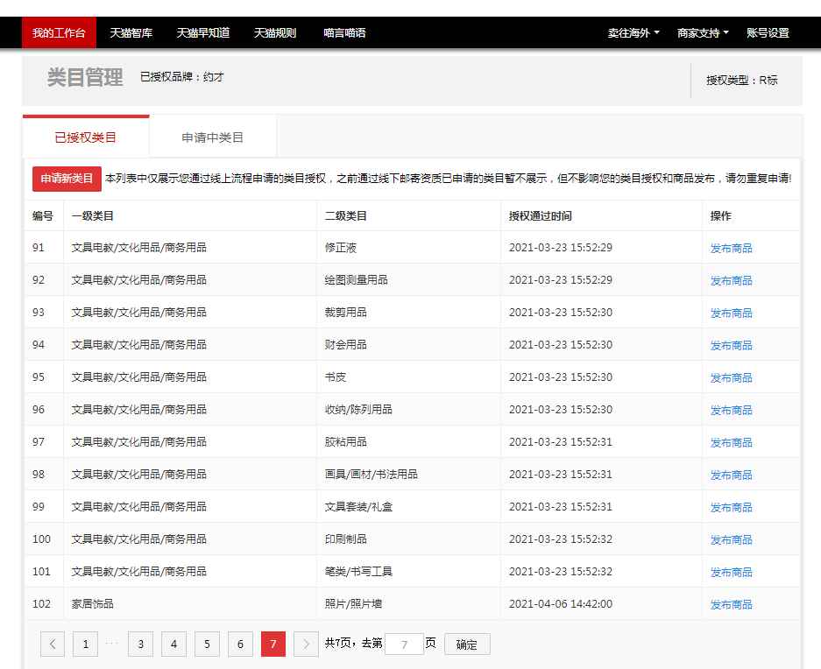
Task: Click 发布商品 for row 91 修正液
Action: click(x=731, y=248)
